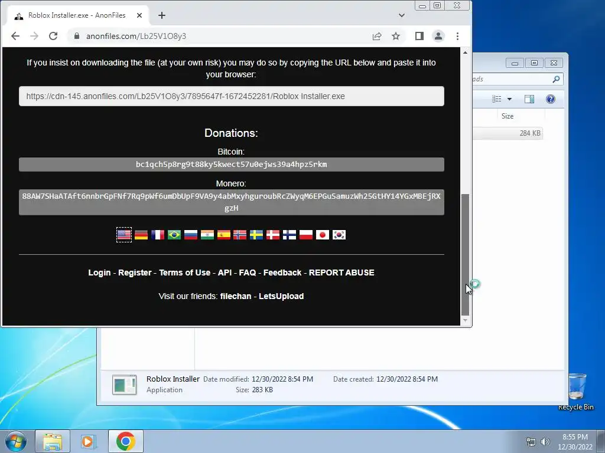Click Chrome's forward arrow
Viewport: 605px width, 453px height.
(x=34, y=36)
